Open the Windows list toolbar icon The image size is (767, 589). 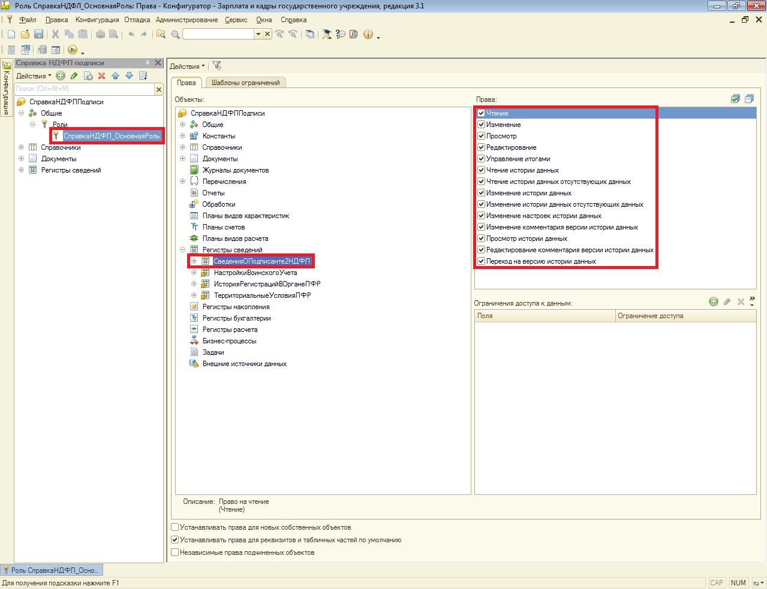pos(309,34)
